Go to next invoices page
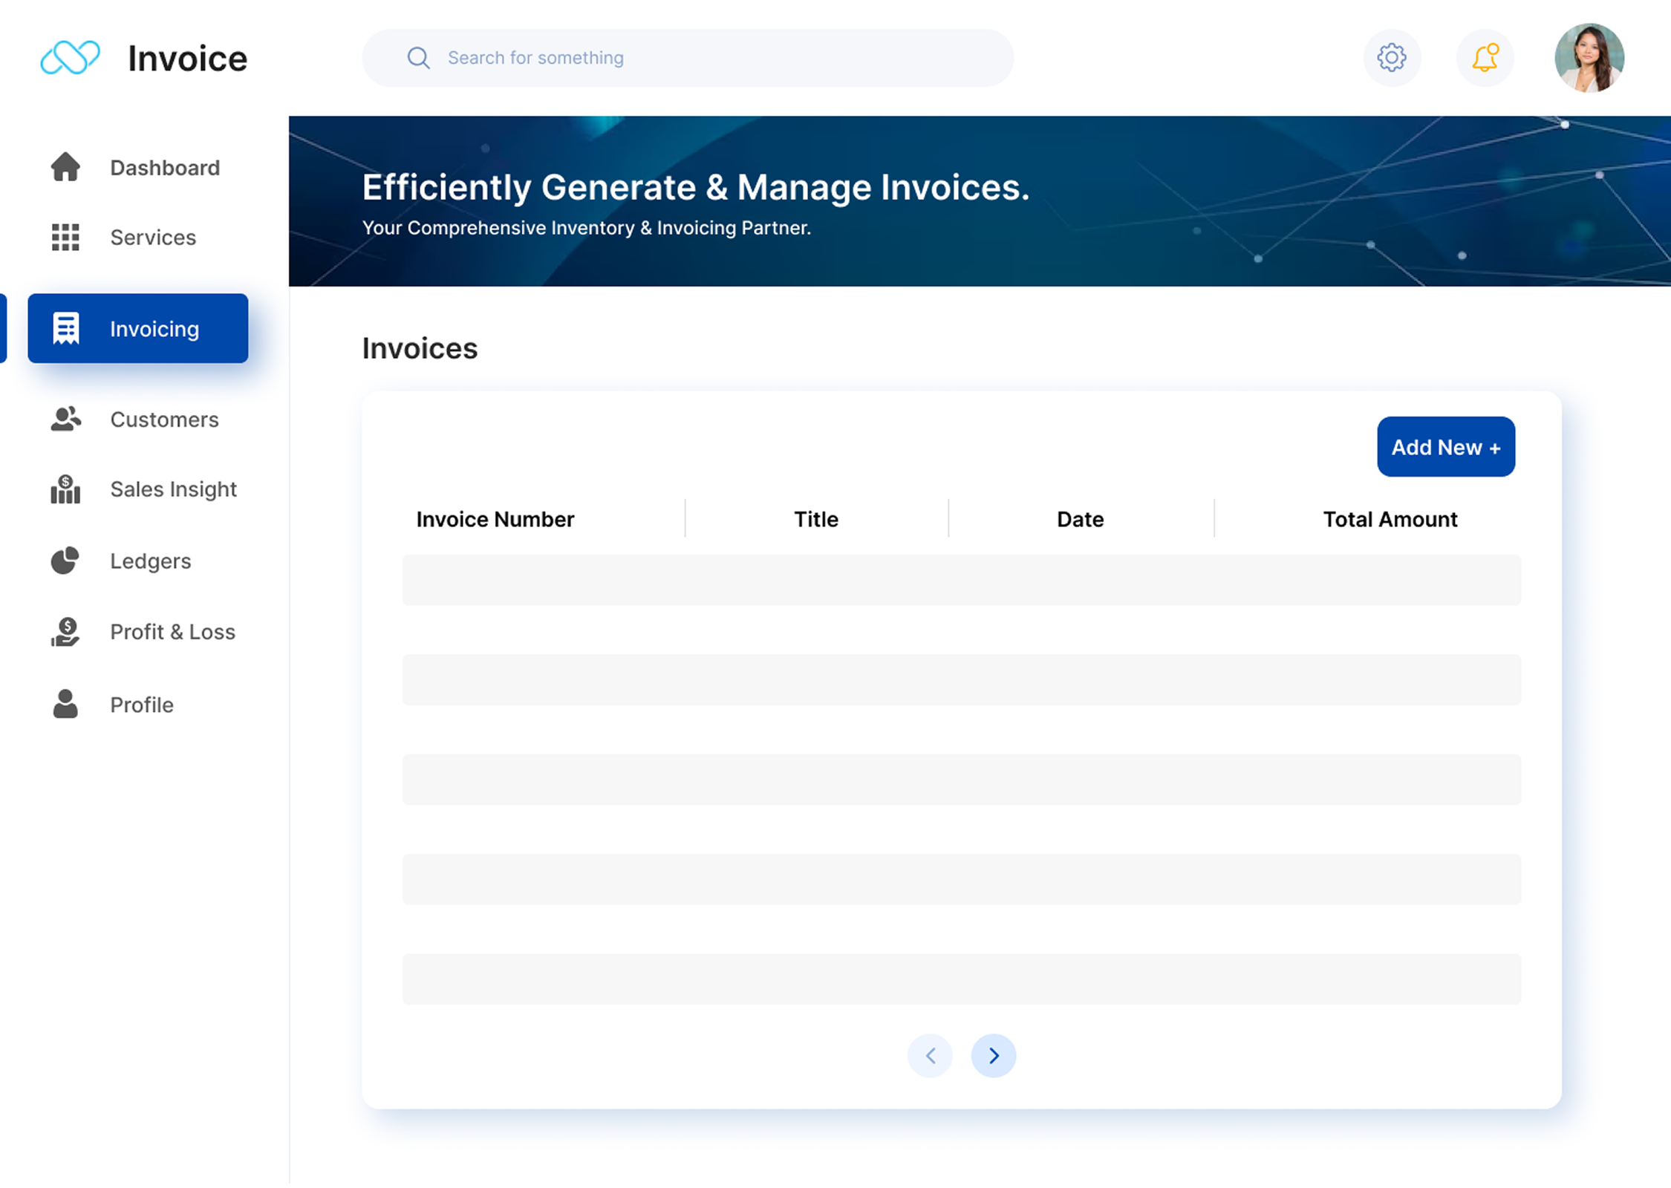 [993, 1055]
